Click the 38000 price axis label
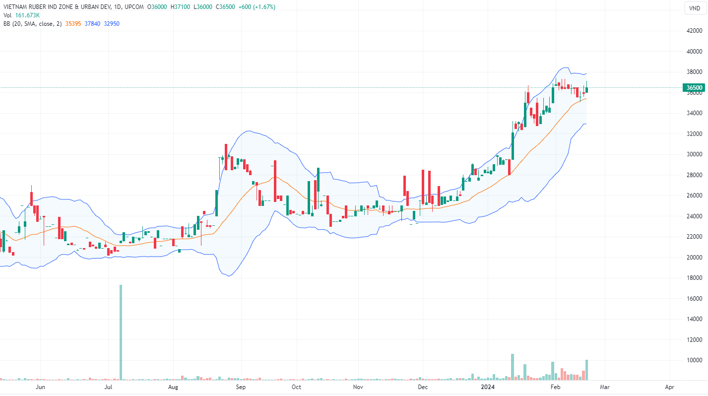 [693, 72]
